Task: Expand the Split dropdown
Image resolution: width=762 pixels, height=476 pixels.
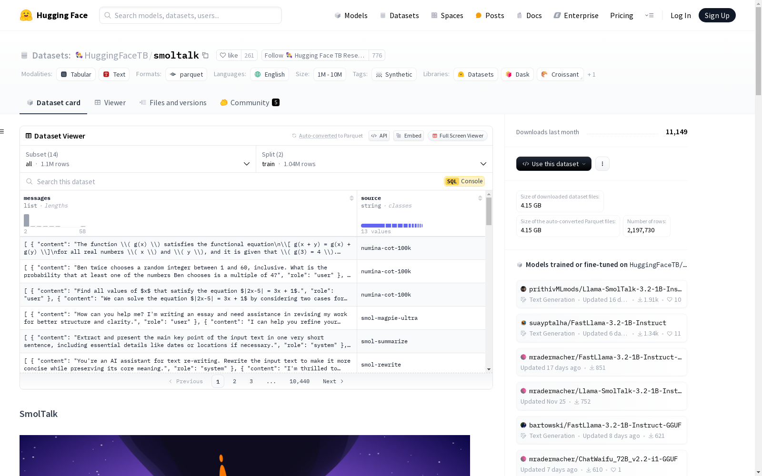Action: tap(374, 159)
